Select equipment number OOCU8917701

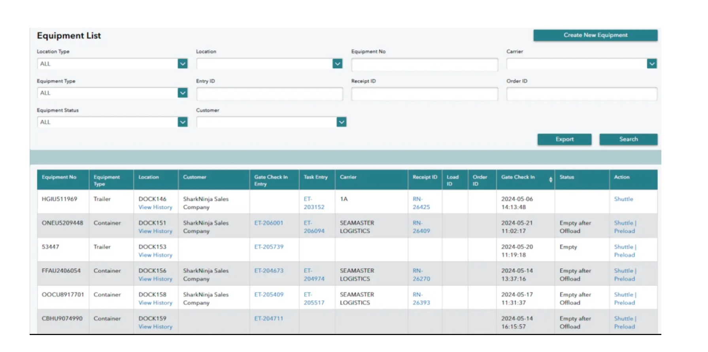pyautogui.click(x=63, y=295)
